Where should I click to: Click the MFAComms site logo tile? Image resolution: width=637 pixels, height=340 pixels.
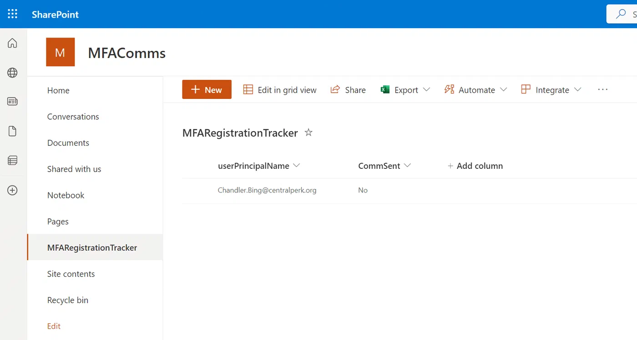pyautogui.click(x=61, y=52)
